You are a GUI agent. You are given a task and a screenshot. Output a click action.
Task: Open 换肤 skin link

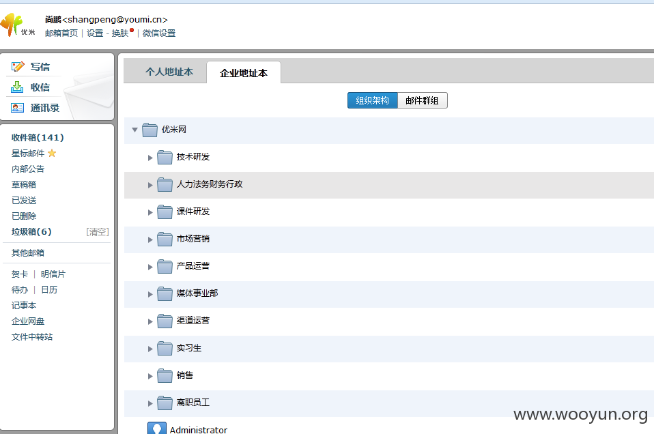point(120,33)
